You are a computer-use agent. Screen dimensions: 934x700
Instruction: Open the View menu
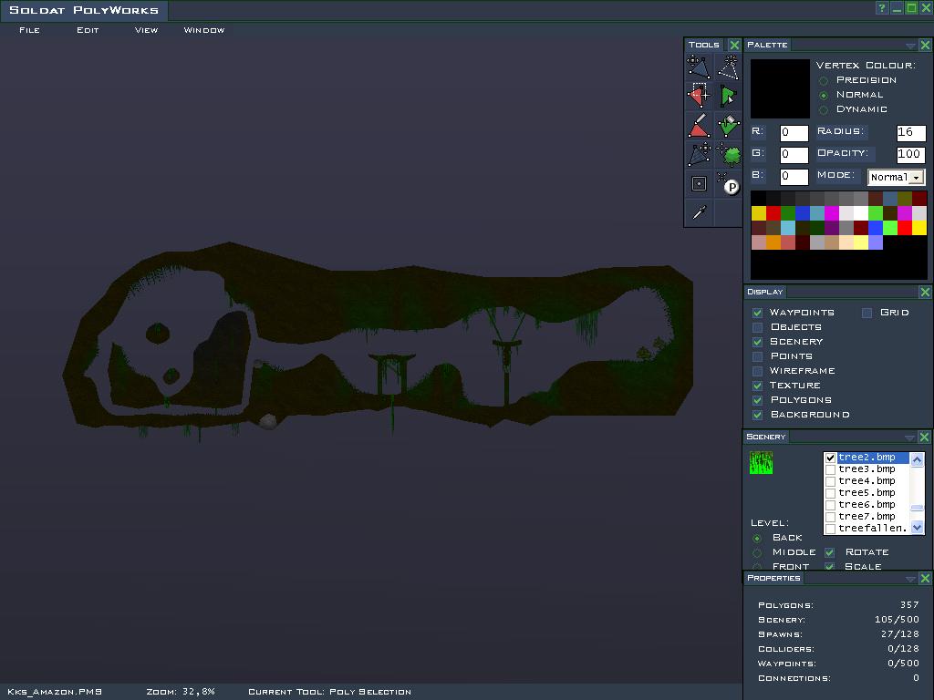146,30
